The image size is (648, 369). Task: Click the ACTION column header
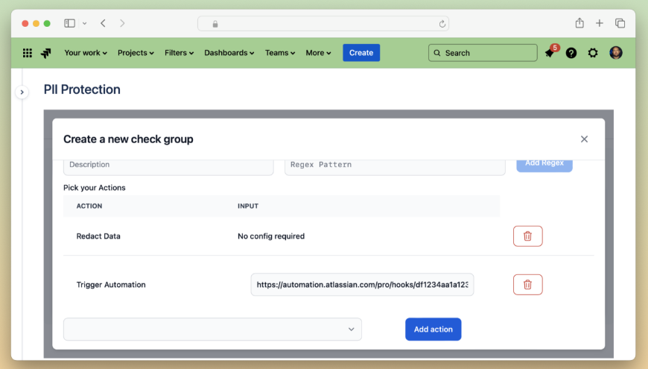point(89,206)
